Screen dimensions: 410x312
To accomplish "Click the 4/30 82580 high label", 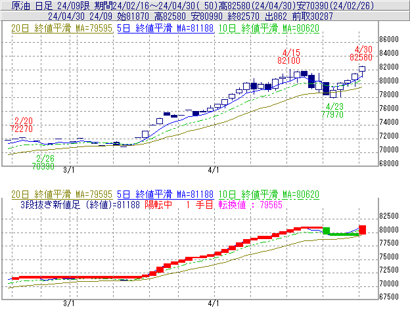I will point(361,53).
